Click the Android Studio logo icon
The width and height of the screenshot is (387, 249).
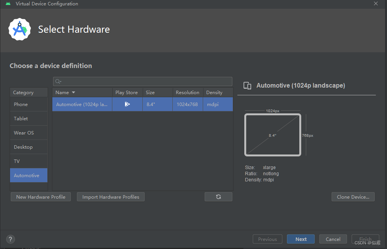point(20,29)
